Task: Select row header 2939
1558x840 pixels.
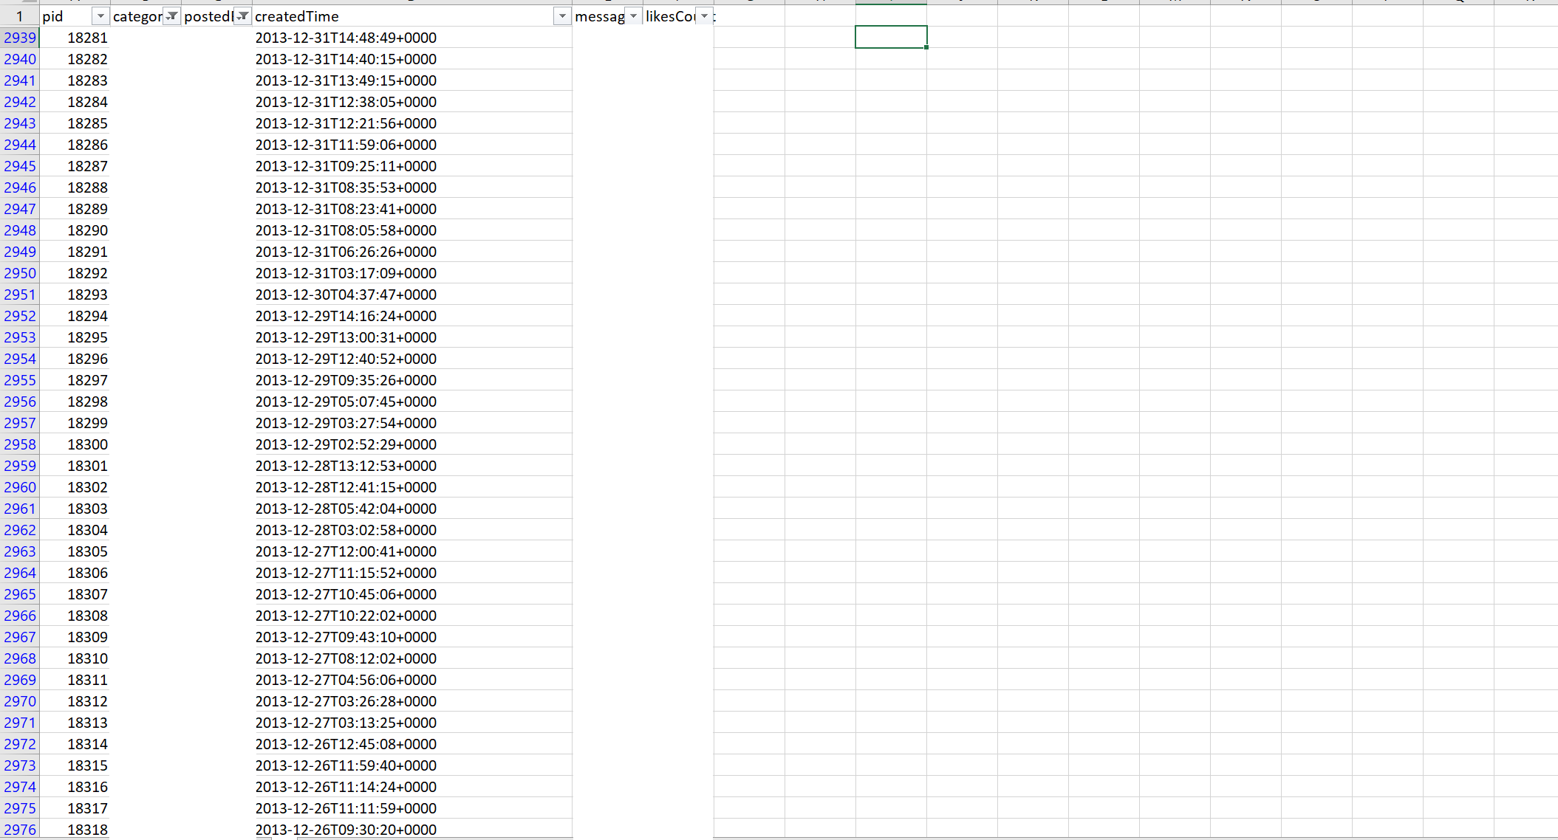Action: (x=20, y=38)
